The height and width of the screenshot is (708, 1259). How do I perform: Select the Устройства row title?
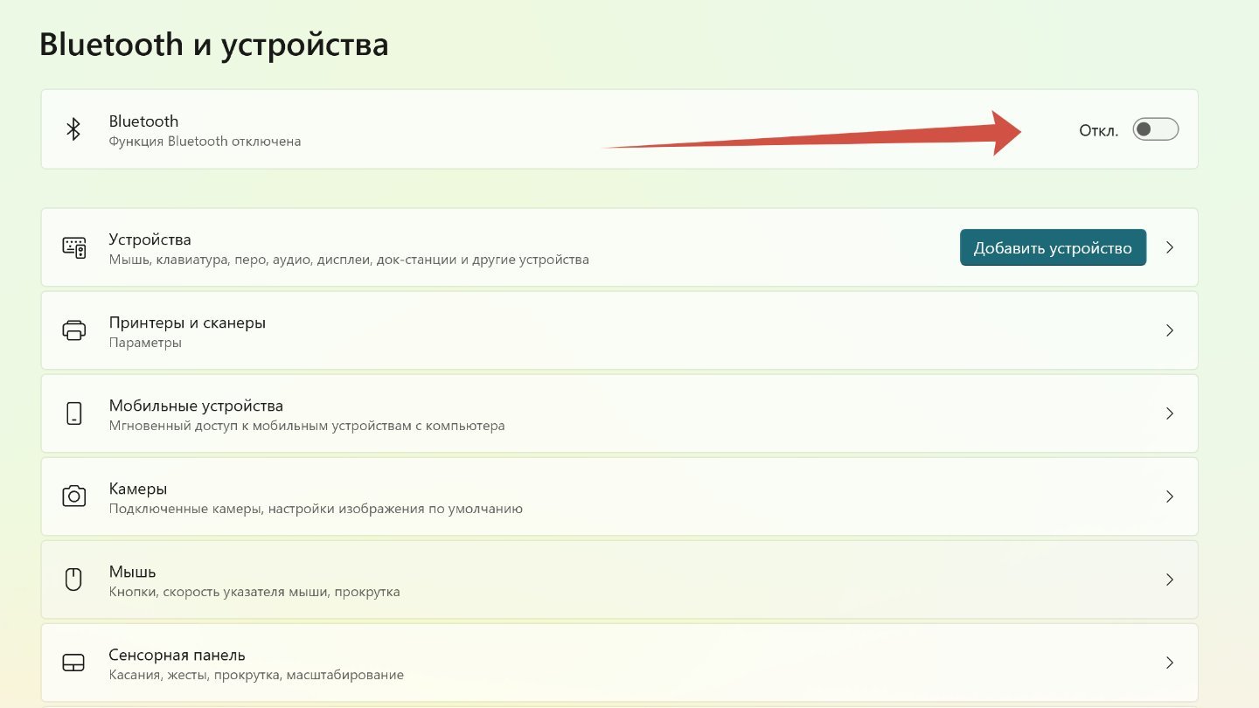point(150,239)
